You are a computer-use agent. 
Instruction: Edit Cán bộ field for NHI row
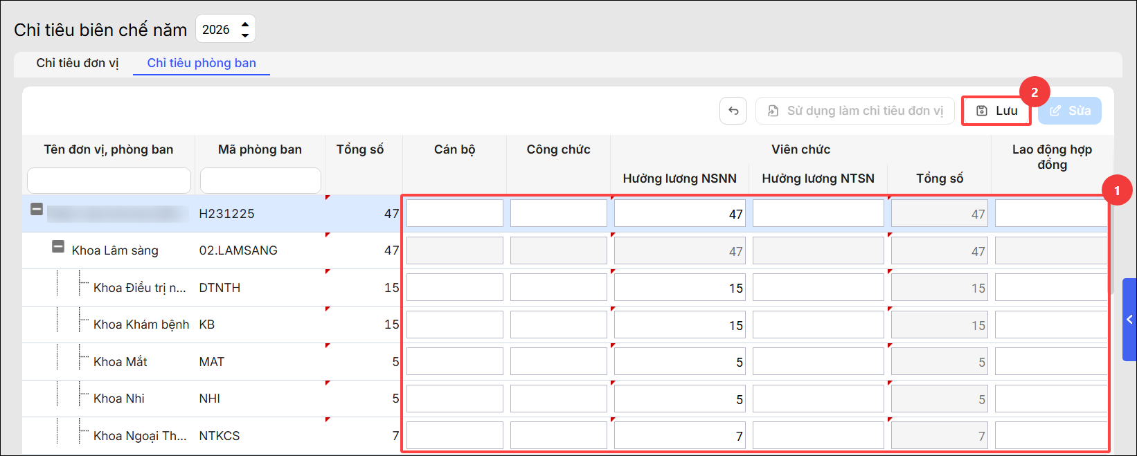click(455, 399)
